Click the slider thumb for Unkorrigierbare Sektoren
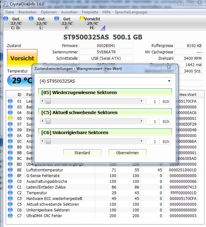206x227 pixels. [x=48, y=141]
